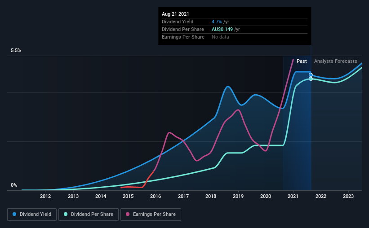Viewport: 369px width, 228px height.
Task: Click the 4.7% dividend yield value in tooltip
Action: 217,22
